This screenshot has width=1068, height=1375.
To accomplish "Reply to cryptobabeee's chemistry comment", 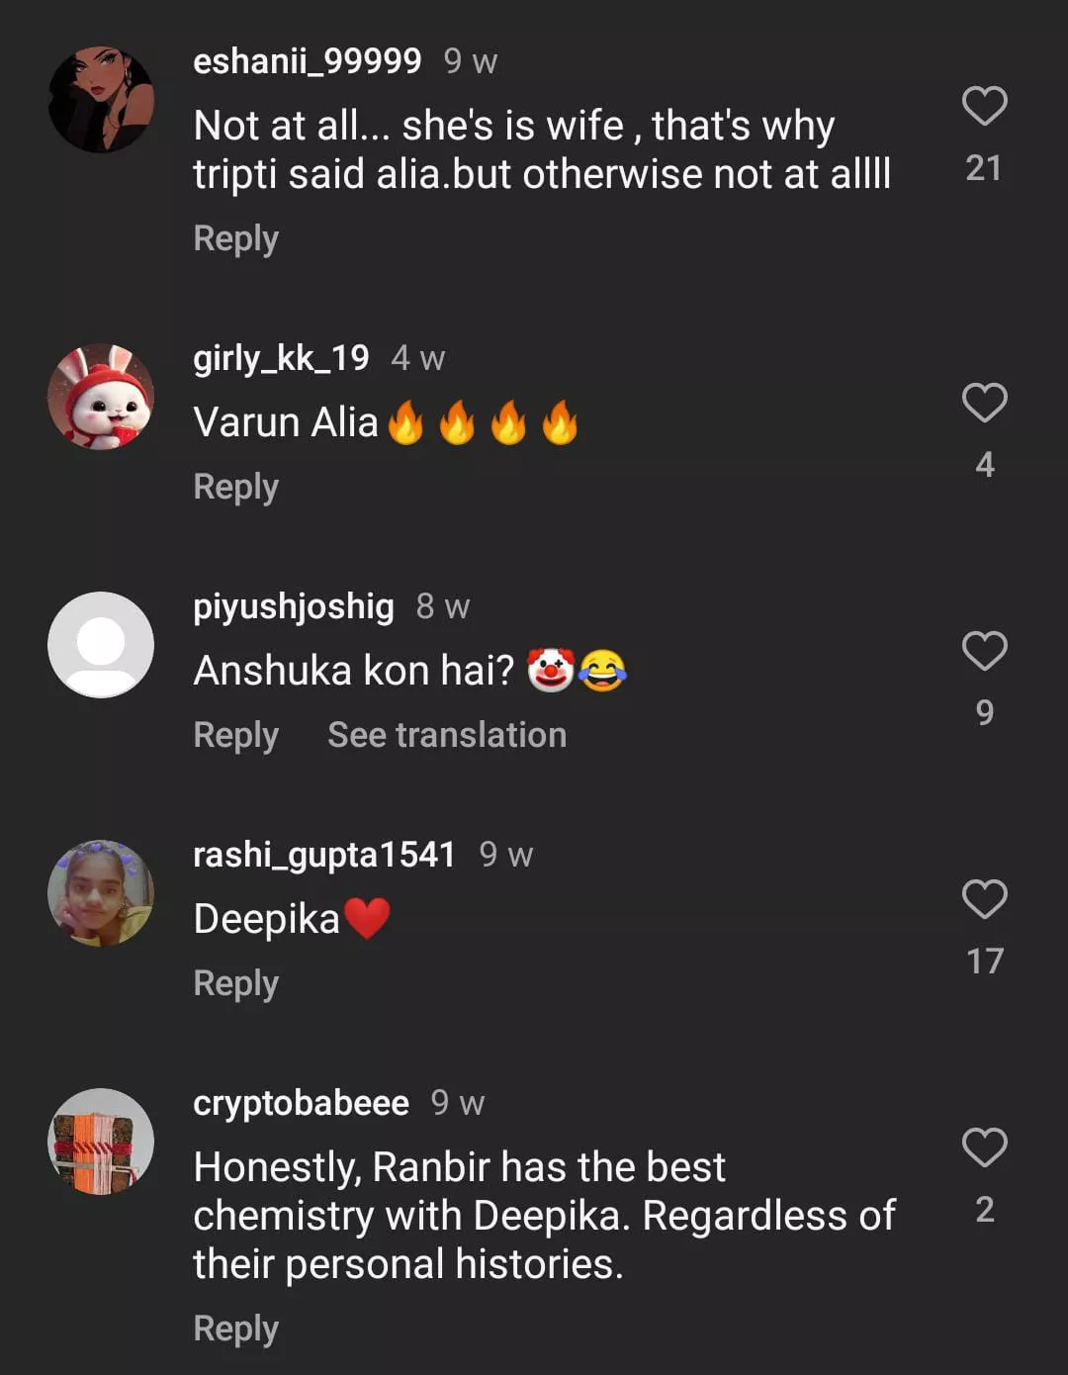I will coord(235,1329).
